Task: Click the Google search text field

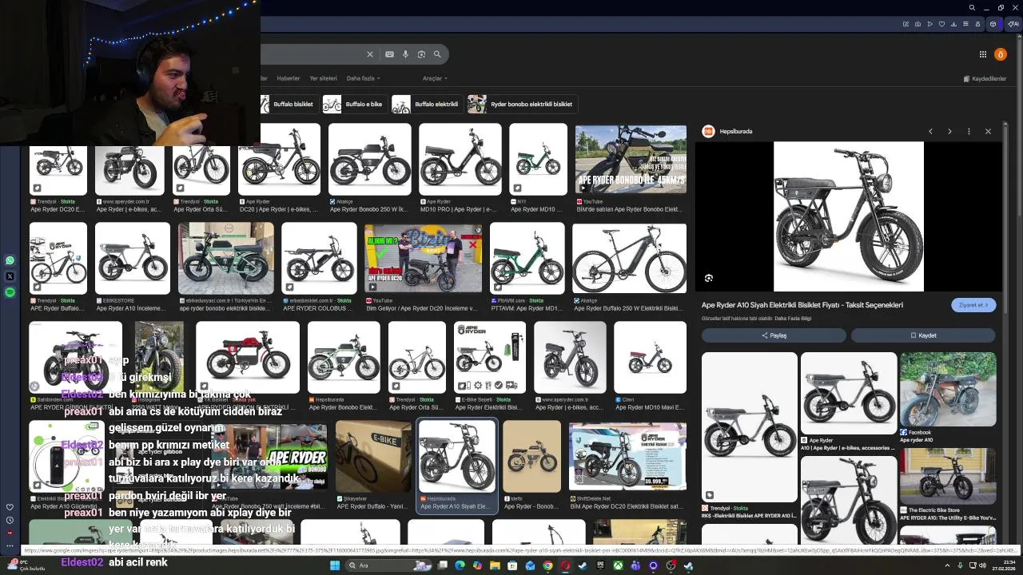Action: pyautogui.click(x=312, y=54)
